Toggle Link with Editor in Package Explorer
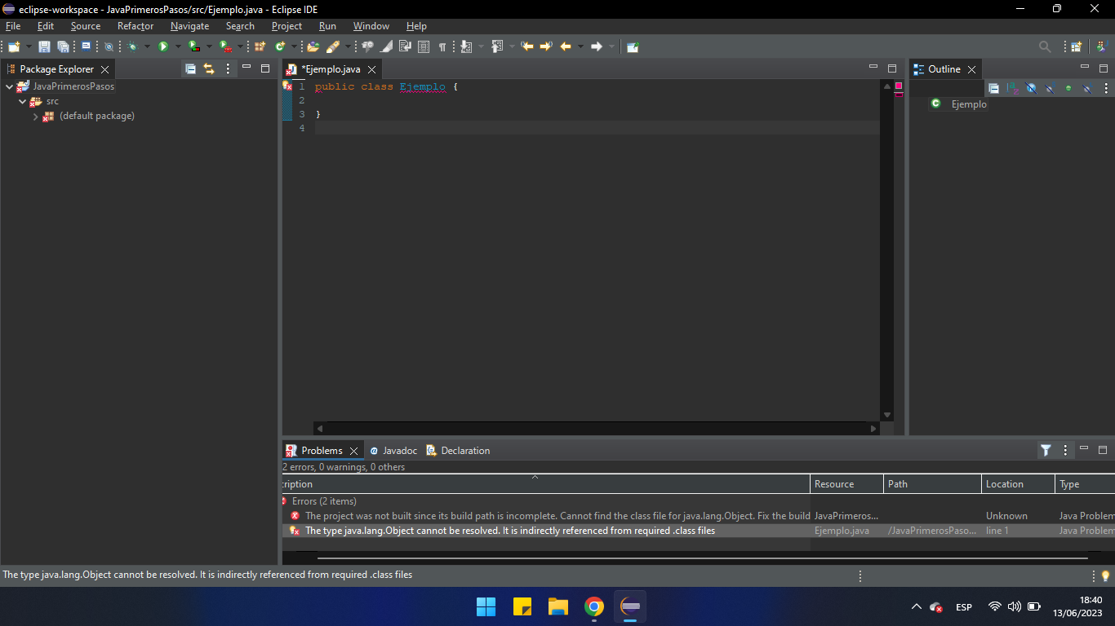 209,69
